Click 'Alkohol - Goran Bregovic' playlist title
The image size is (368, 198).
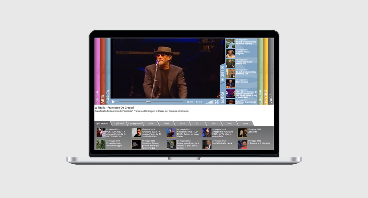(243, 53)
